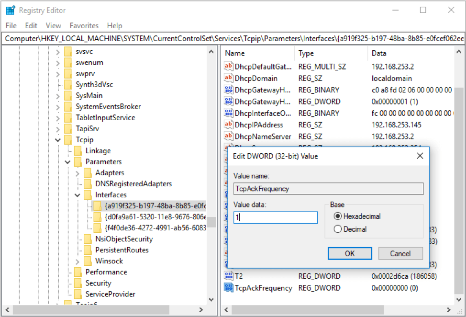The width and height of the screenshot is (466, 317).
Task: Click the TapiSrv folder icon
Action: point(68,129)
